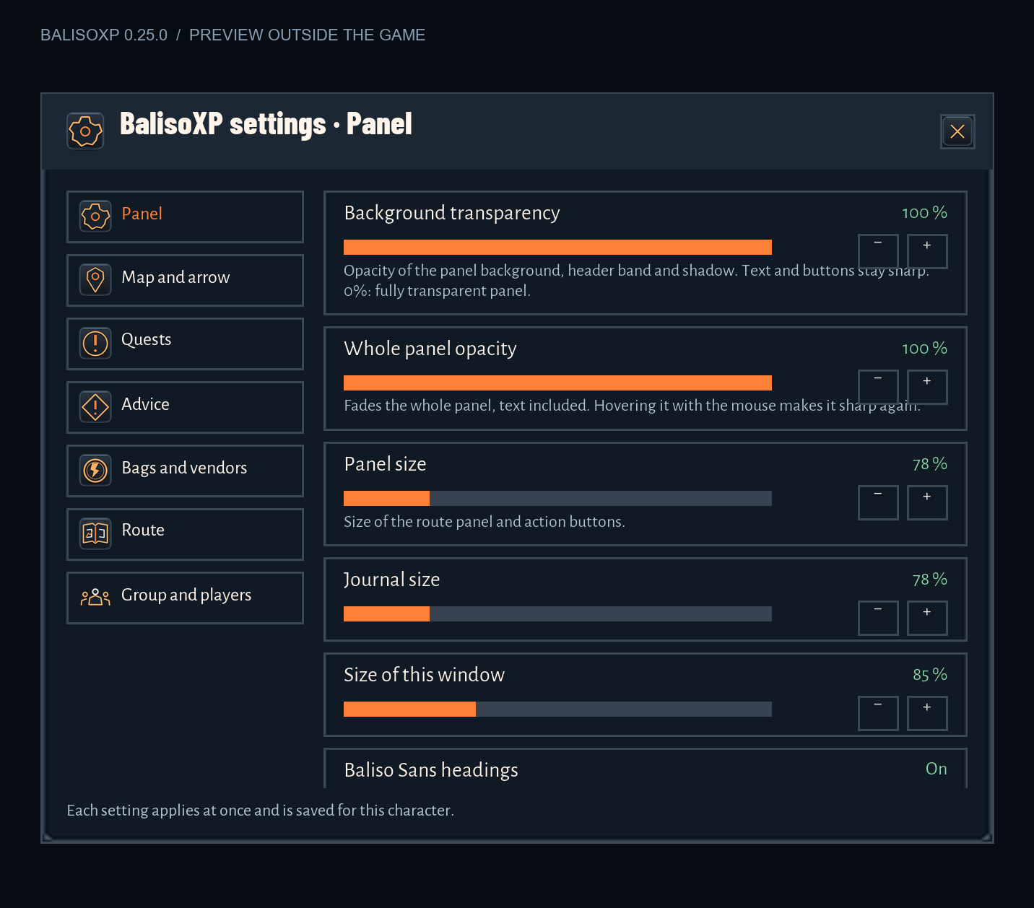Increase Journal size with plus button
This screenshot has height=908, width=1034.
coord(927,618)
